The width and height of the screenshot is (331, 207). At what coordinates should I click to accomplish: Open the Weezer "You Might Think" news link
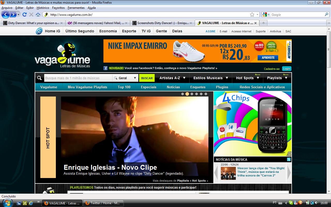pyautogui.click(x=261, y=172)
